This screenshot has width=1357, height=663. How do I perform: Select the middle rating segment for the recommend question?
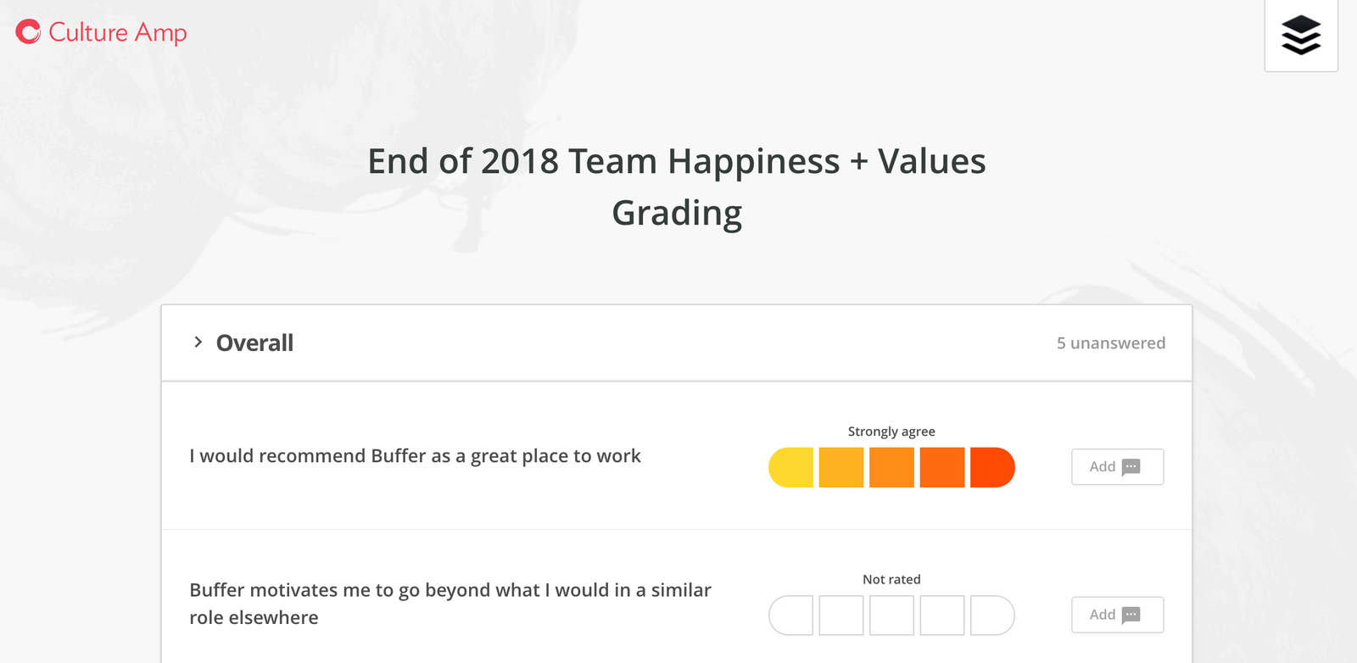tap(891, 467)
